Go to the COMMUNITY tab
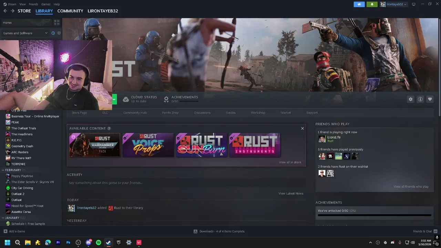 (x=70, y=11)
